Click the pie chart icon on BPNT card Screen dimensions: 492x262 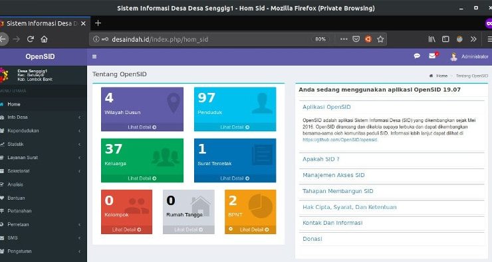point(260,206)
